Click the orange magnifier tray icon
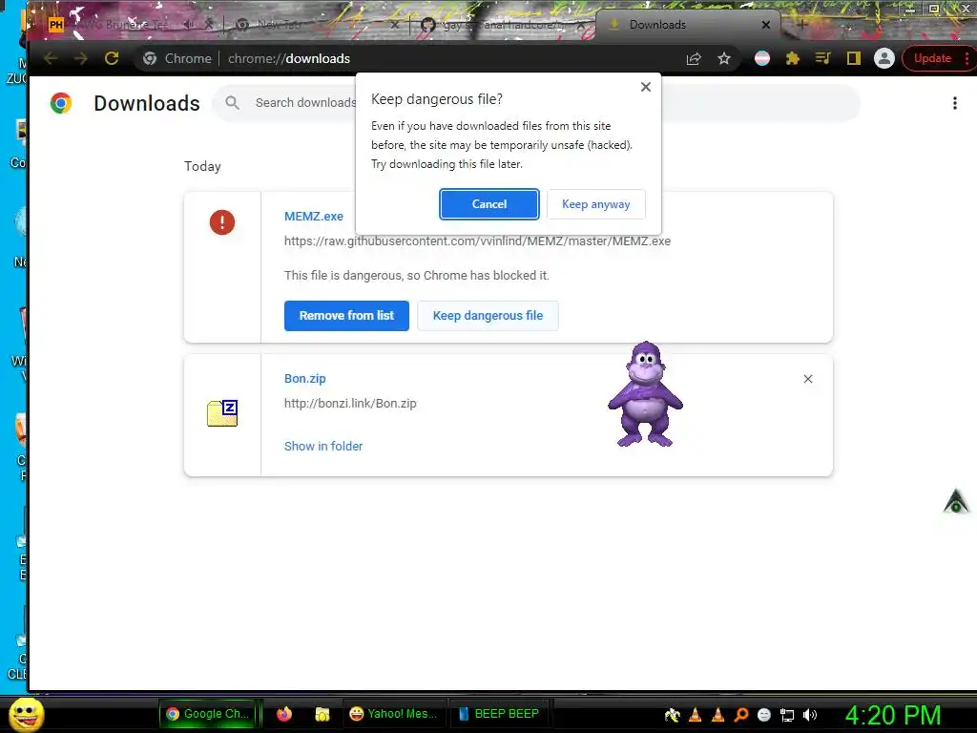Viewport: 977px width, 733px height. coord(740,715)
